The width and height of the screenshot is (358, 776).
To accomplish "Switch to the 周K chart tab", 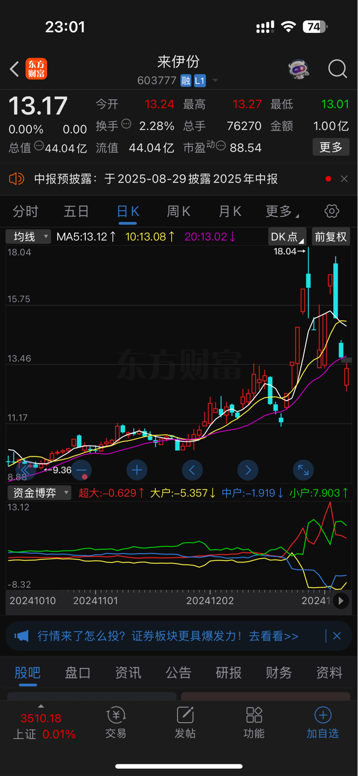I will pos(179,212).
